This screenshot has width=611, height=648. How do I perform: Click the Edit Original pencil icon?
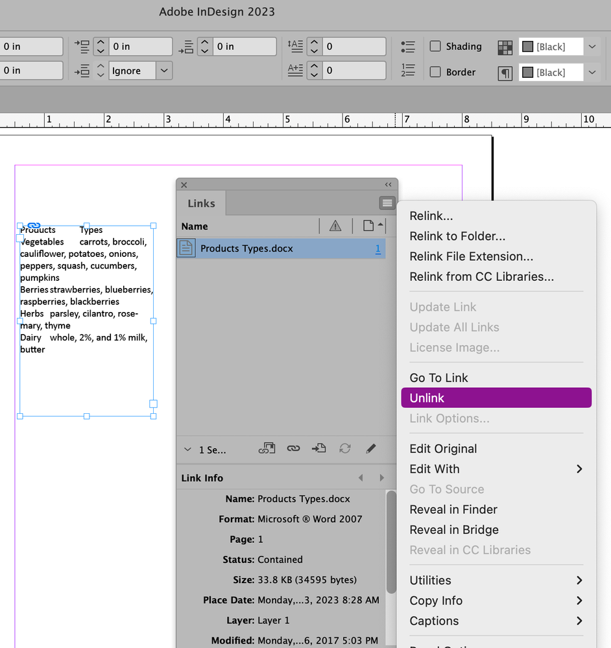[371, 448]
